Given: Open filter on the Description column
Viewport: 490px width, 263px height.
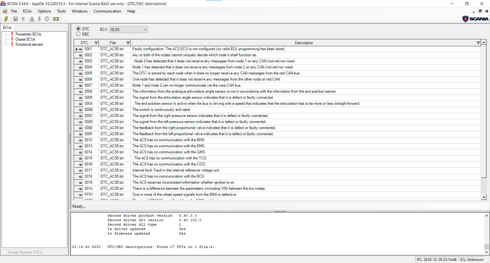Looking at the screenshot, I should [x=478, y=43].
